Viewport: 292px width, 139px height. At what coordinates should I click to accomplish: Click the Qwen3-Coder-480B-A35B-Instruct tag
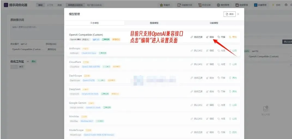pos(99,135)
